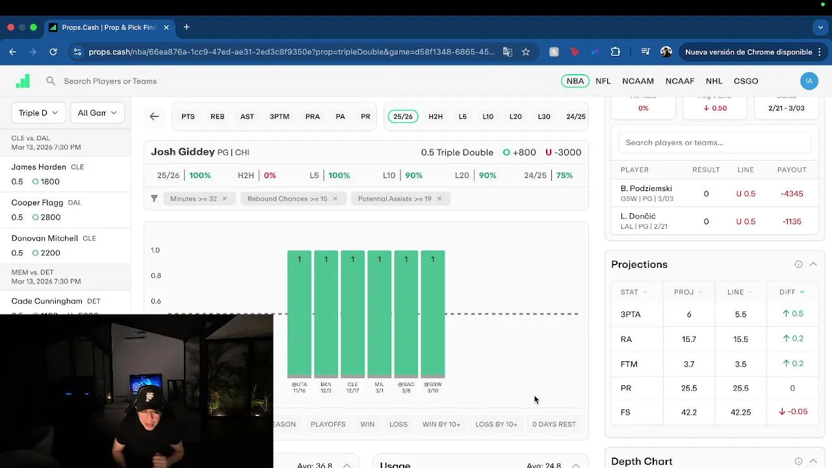The height and width of the screenshot is (468, 832).
Task: Click Nueva versión de Chrome disponible
Action: point(749,52)
